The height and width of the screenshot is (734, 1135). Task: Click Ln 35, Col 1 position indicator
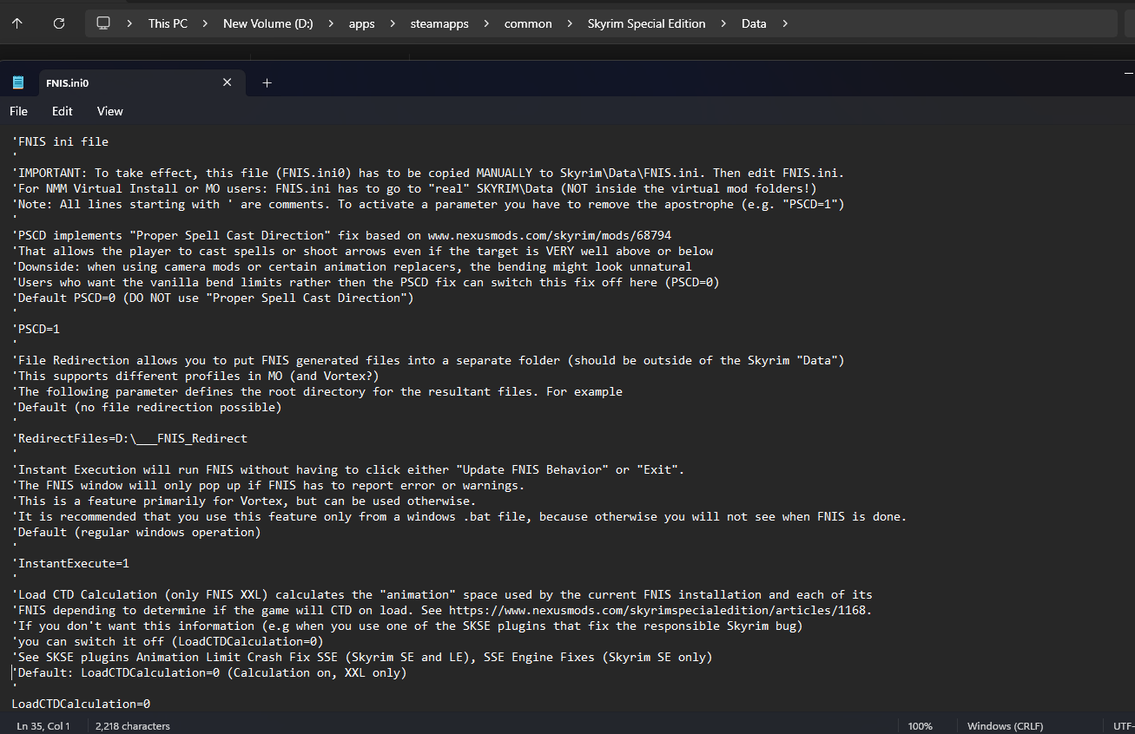(43, 726)
